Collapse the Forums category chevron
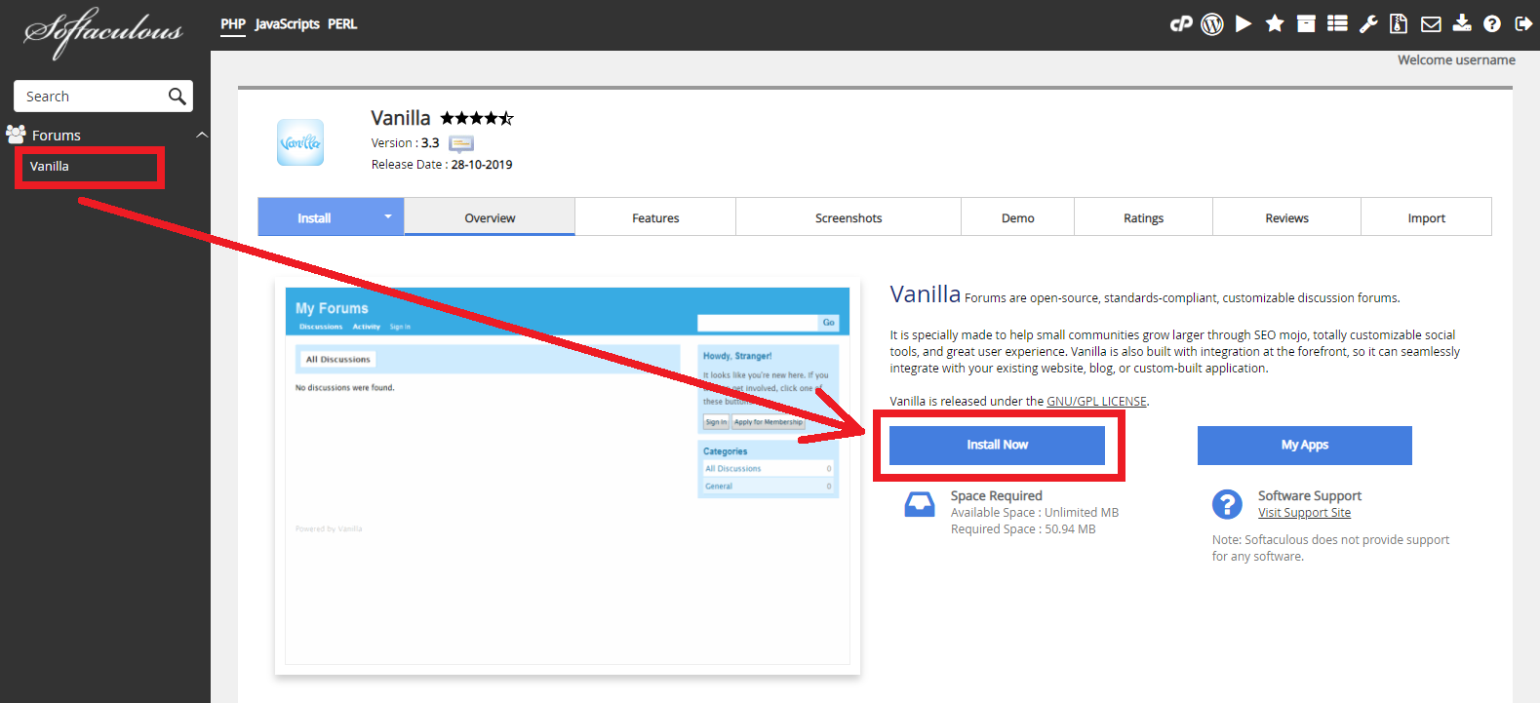 point(202,135)
